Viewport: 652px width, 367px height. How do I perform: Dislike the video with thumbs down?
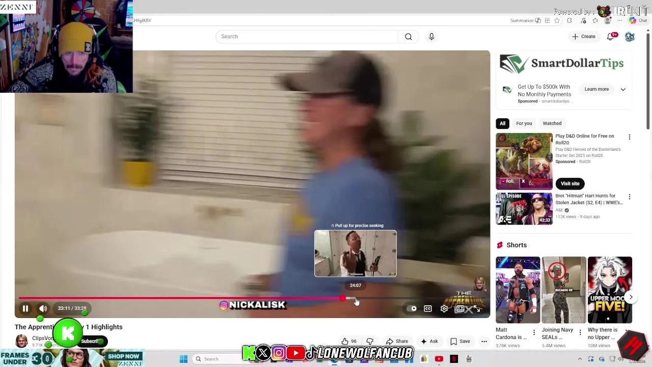point(370,342)
